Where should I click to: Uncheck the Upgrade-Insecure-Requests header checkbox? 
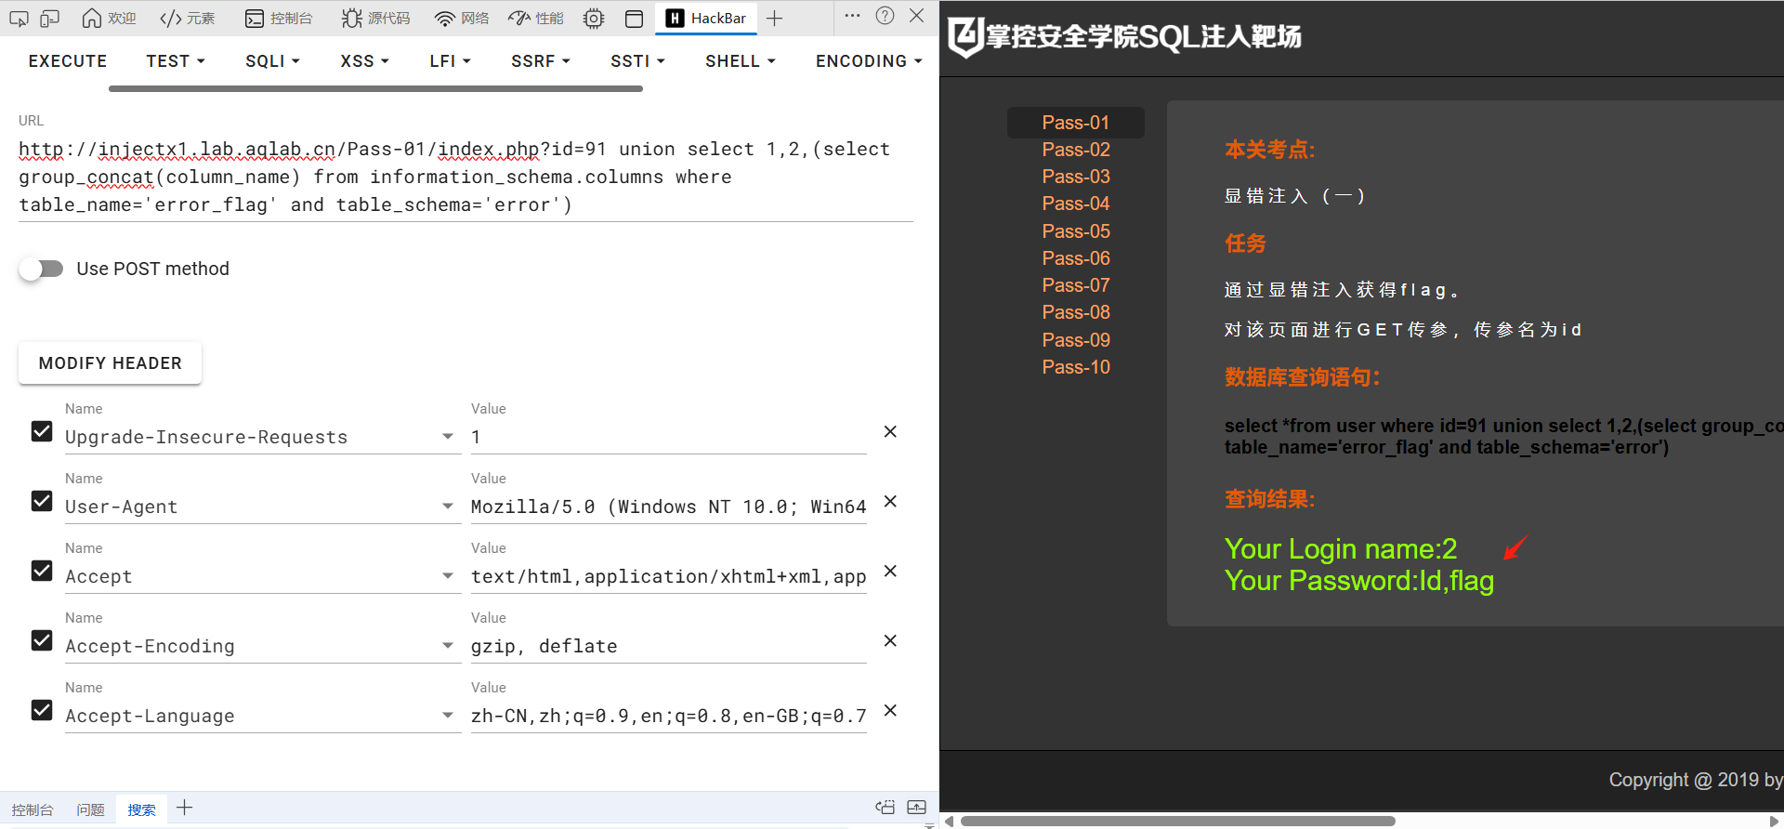[42, 431]
